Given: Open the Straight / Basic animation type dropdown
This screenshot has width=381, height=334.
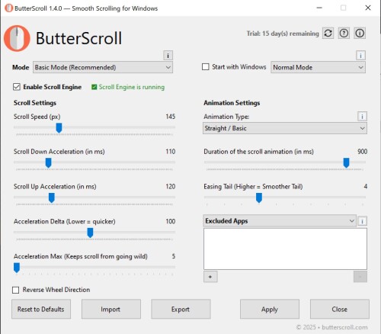Looking at the screenshot, I should click(285, 128).
